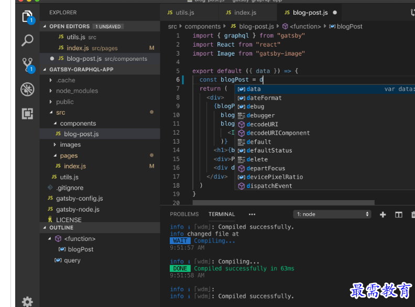This screenshot has width=415, height=307.
Task: Collapse the components folder
Action: point(55,123)
